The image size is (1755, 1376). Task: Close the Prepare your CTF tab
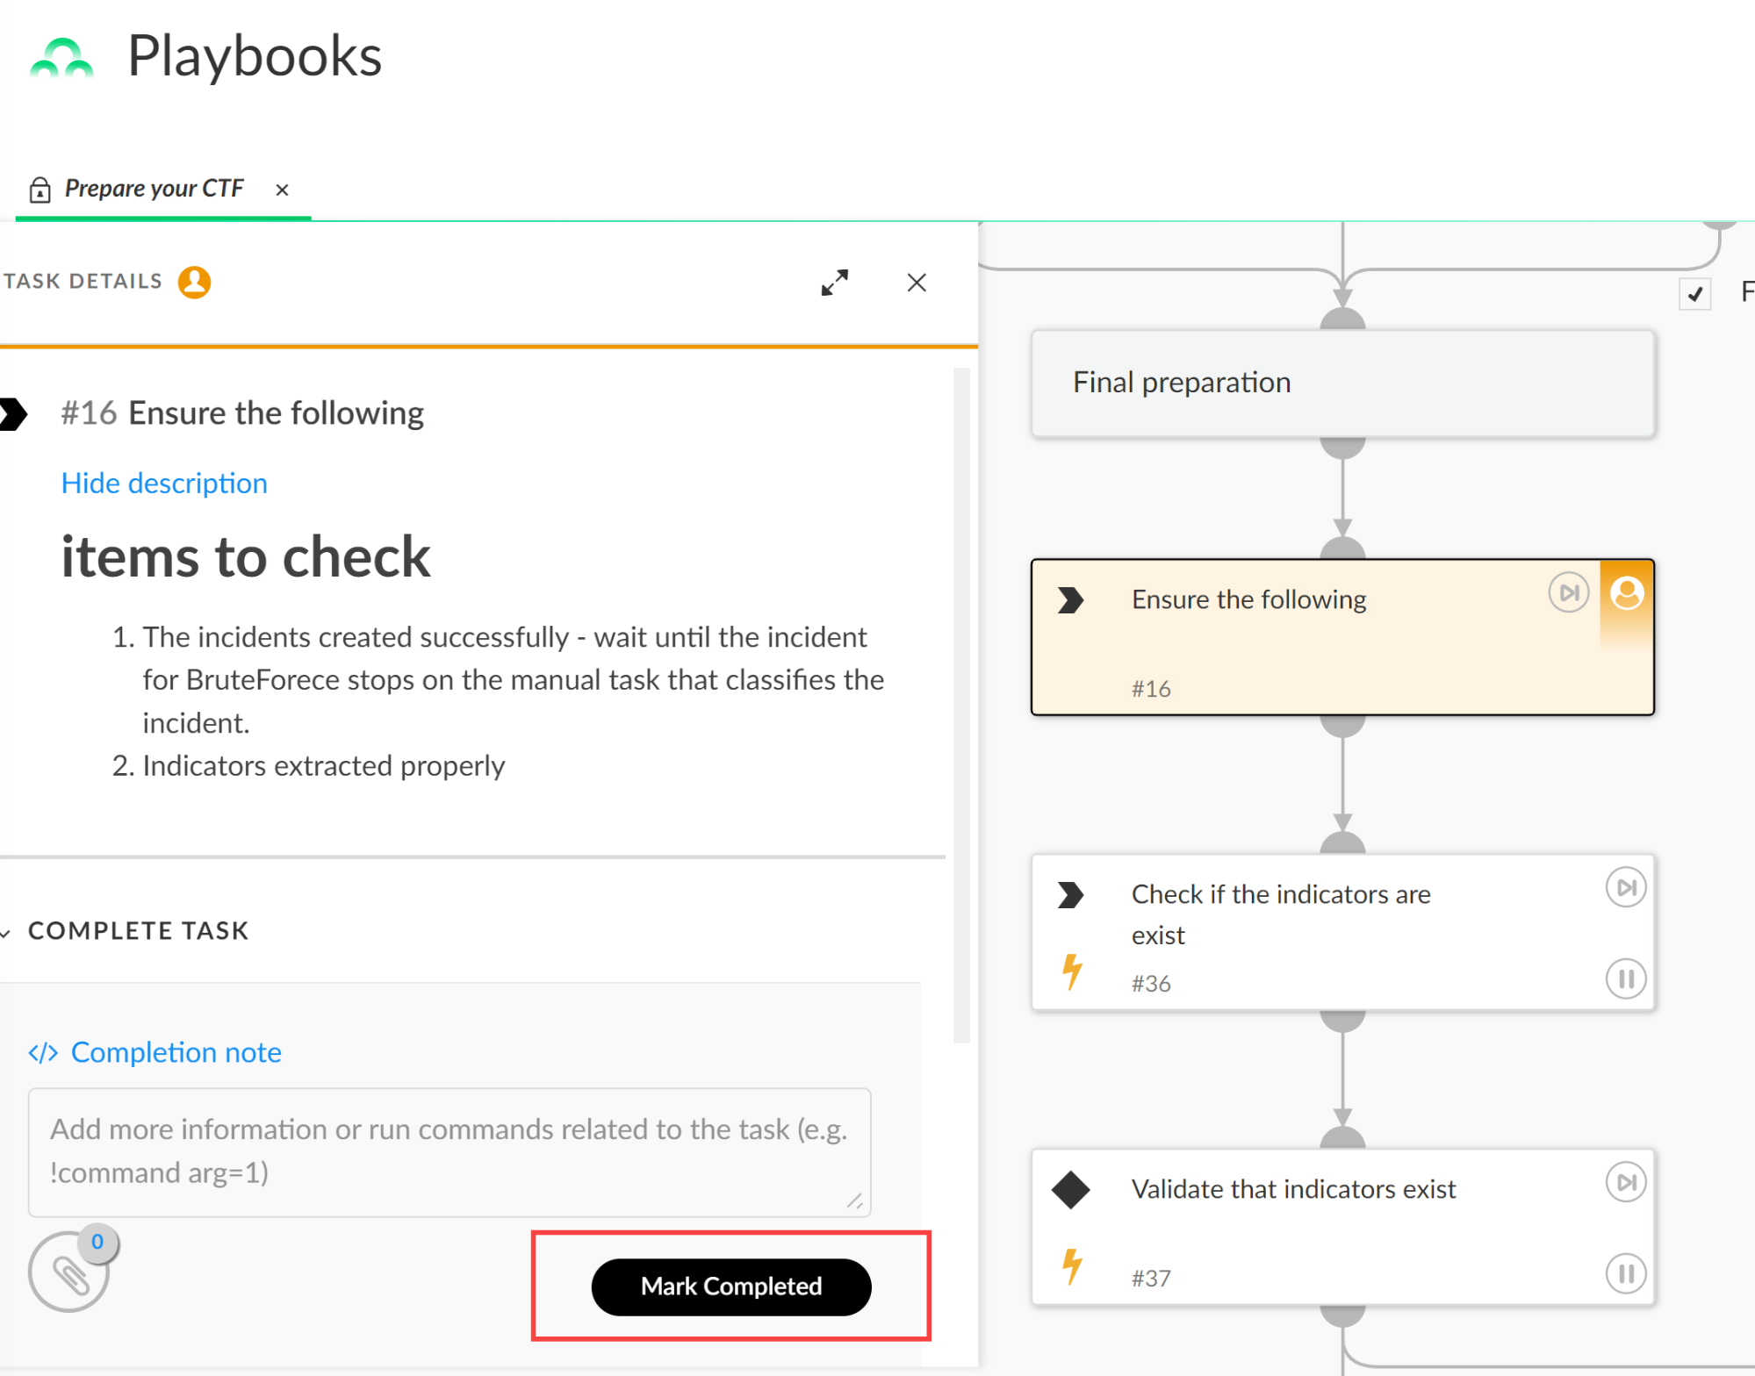[282, 190]
